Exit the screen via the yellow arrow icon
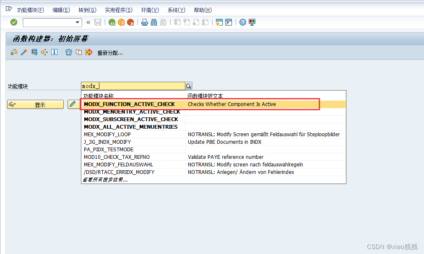This screenshot has height=254, width=424. [x=120, y=23]
